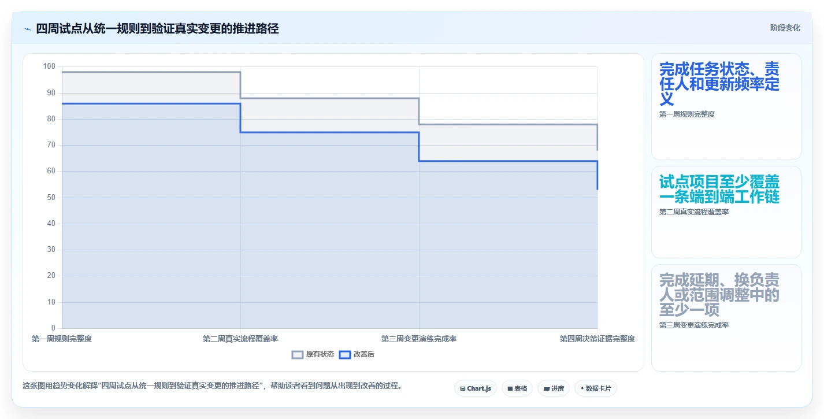The height and width of the screenshot is (419, 824).
Task: Click the 原有状态 legend label
Action: click(x=320, y=354)
